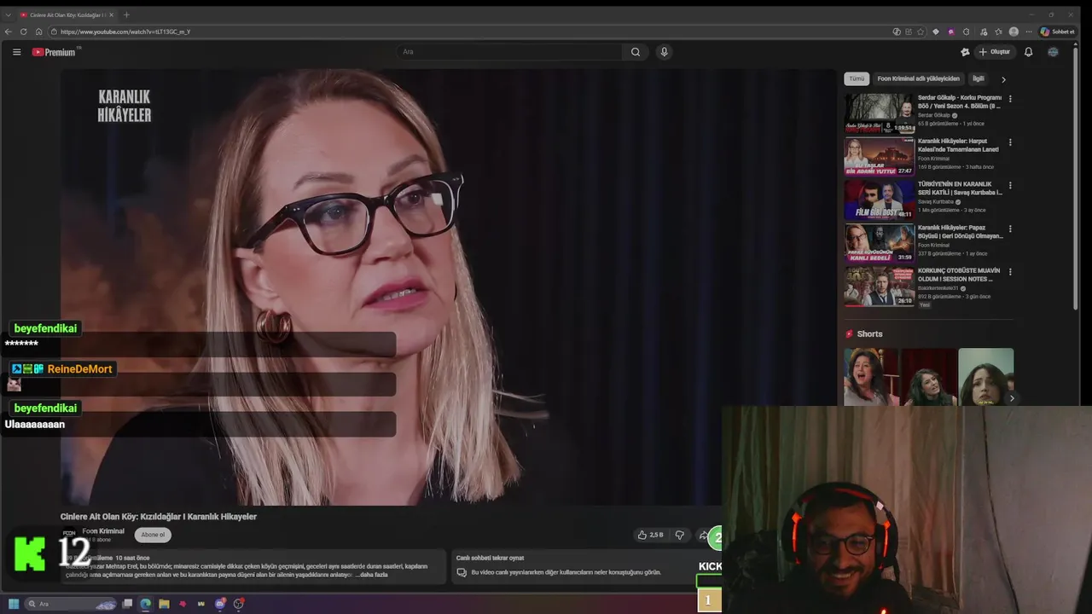The width and height of the screenshot is (1092, 614).
Task: Subscribe with Abone ol button
Action: (153, 535)
